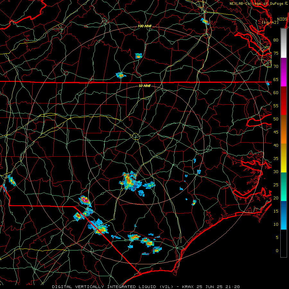The height and width of the screenshot is (289, 289).
Task: Click the legend value 20
Action: (x=276, y=198)
